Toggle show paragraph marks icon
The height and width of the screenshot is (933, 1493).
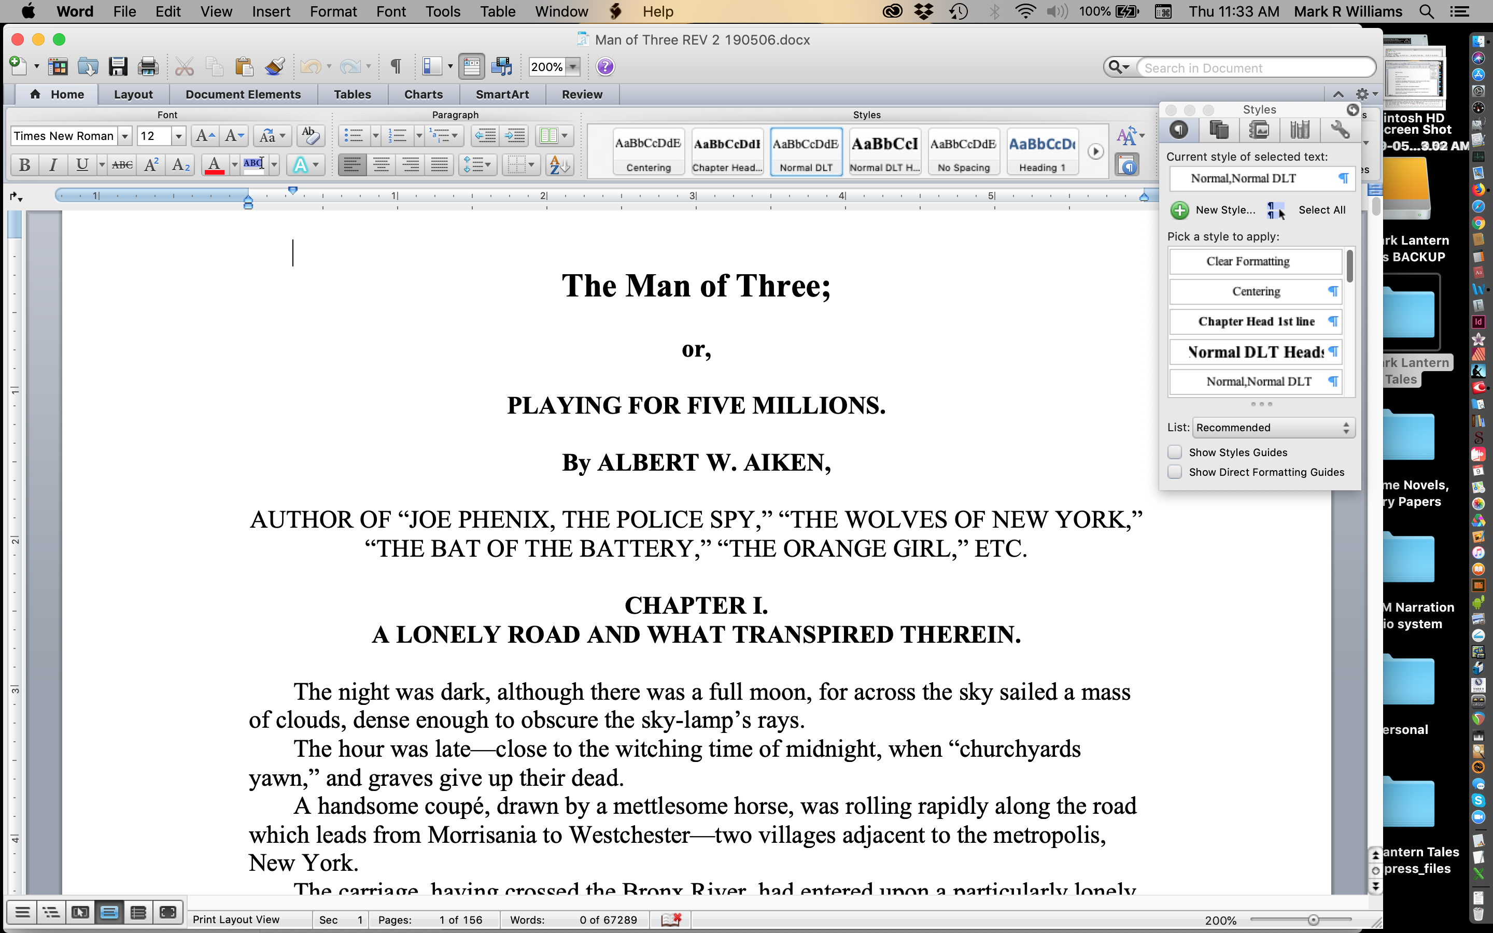396,67
